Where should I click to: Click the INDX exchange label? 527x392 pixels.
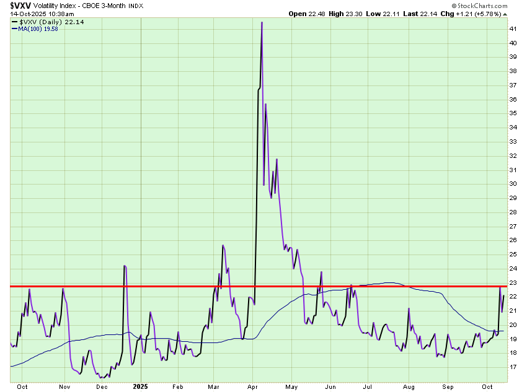[x=136, y=6]
